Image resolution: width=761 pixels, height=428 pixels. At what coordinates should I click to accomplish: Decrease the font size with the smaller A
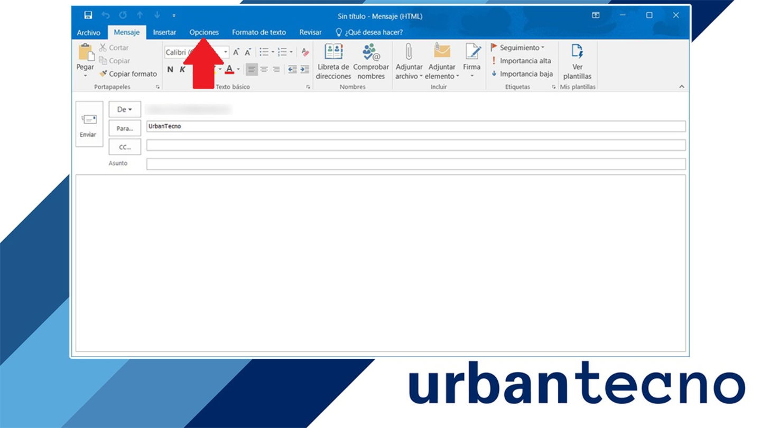(247, 52)
